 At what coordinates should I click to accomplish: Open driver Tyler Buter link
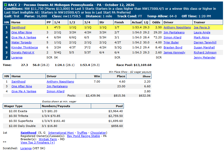point(171,42)
